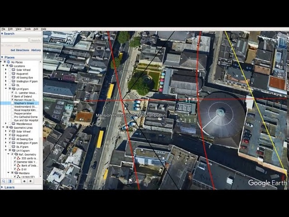Click the Locations folder icon

[11, 66]
